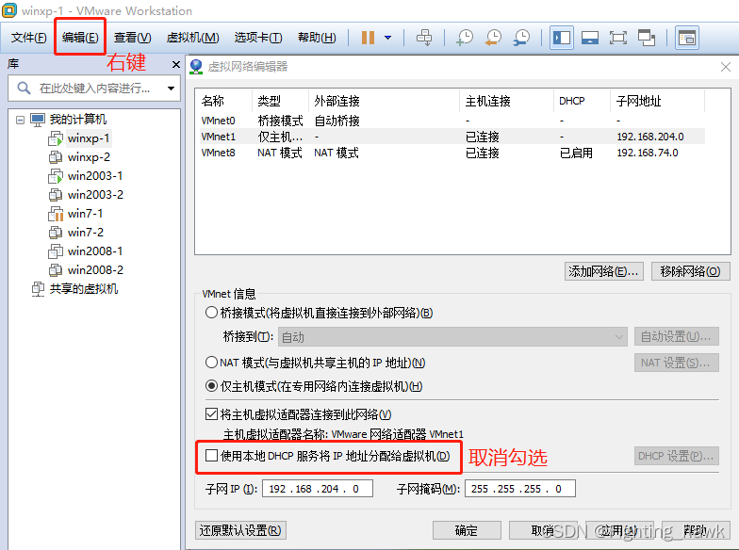Click the 子网地址 column header
Image resolution: width=739 pixels, height=550 pixels.
click(x=657, y=101)
